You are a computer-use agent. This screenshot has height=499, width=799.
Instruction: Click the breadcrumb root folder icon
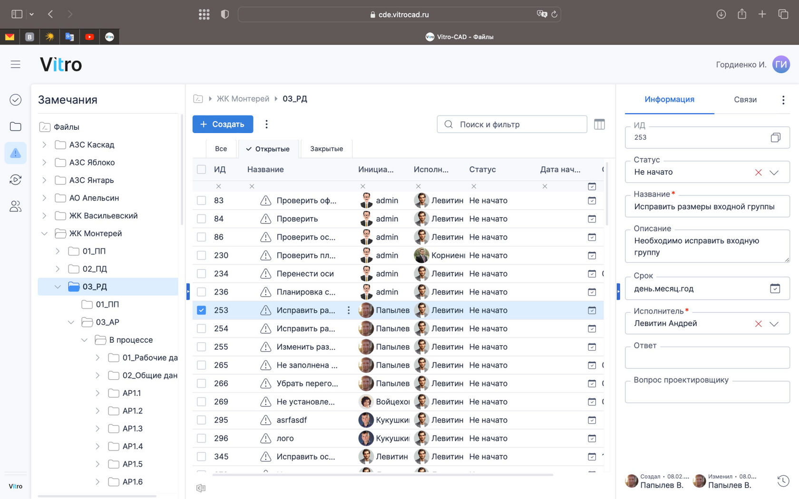tap(198, 99)
